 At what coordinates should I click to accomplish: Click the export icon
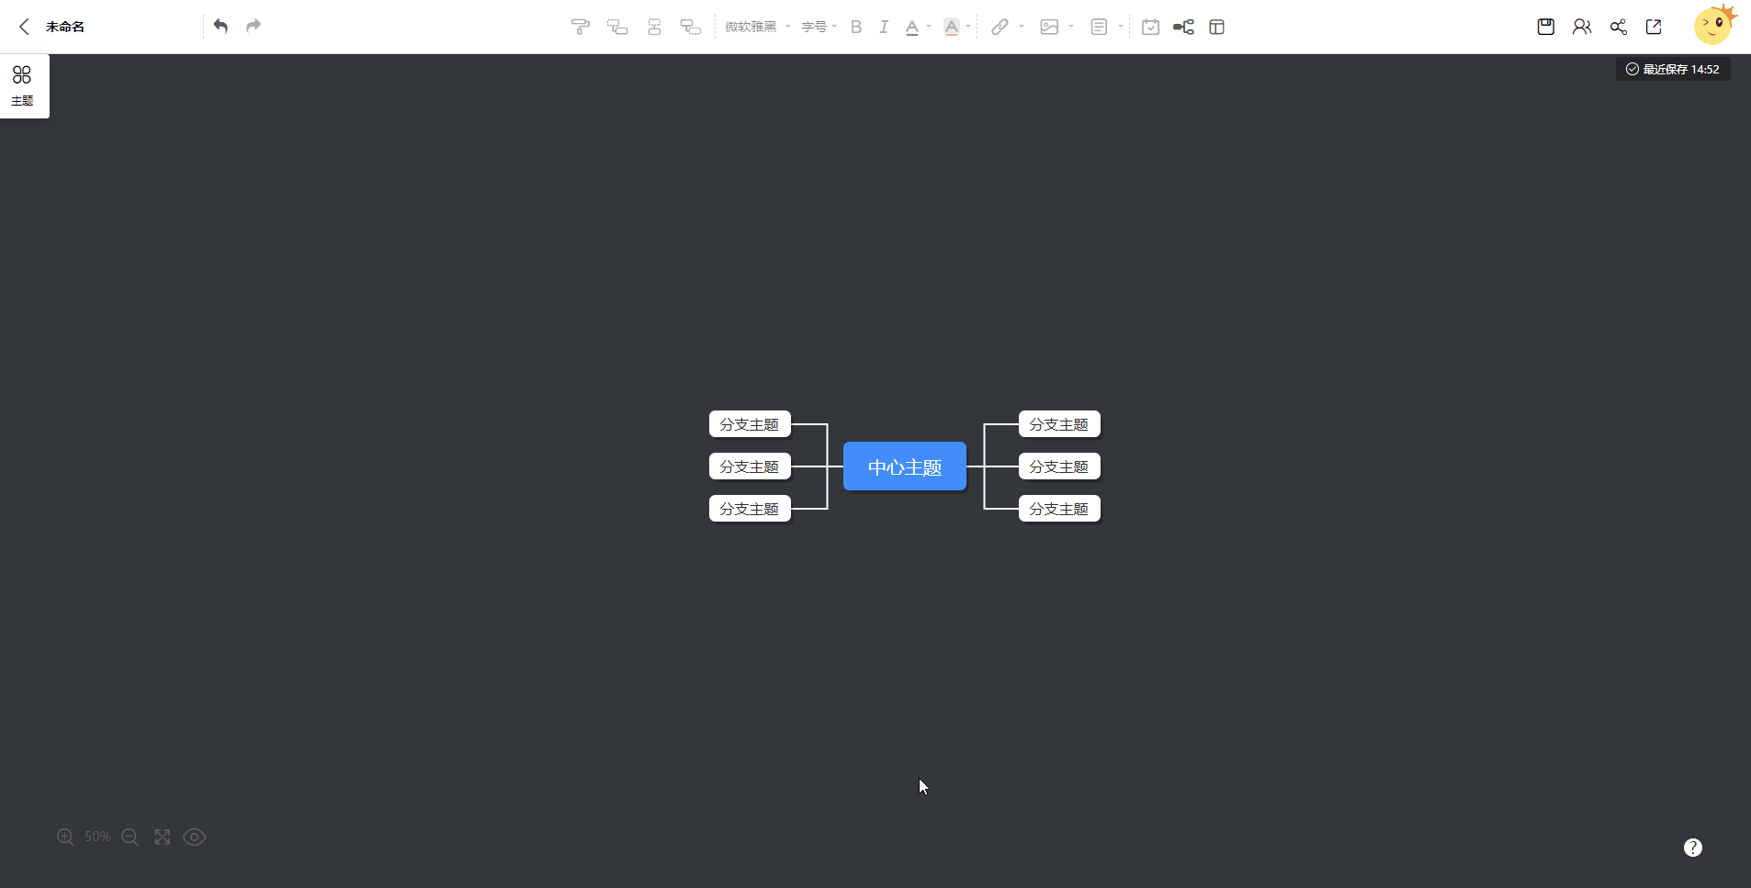click(x=1654, y=27)
